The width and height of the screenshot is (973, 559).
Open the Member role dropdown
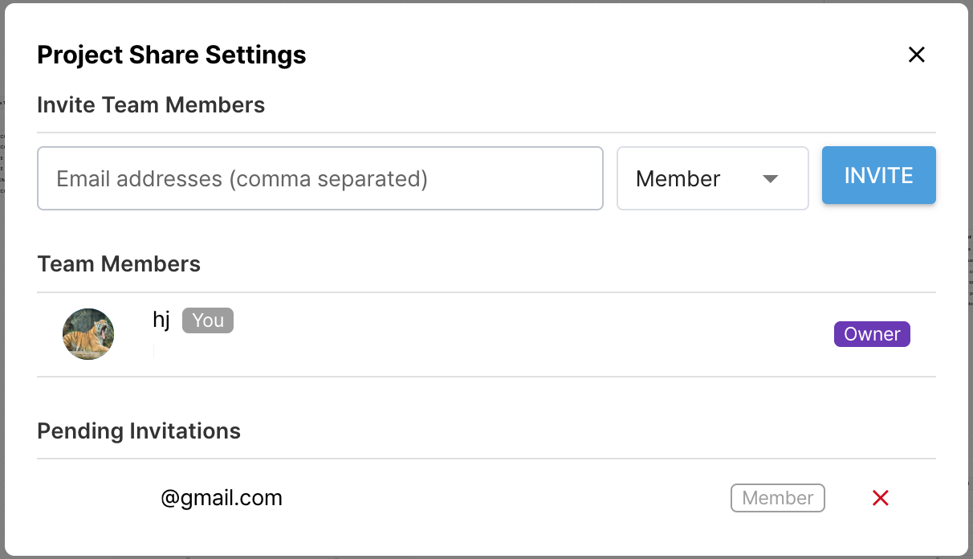tap(712, 178)
